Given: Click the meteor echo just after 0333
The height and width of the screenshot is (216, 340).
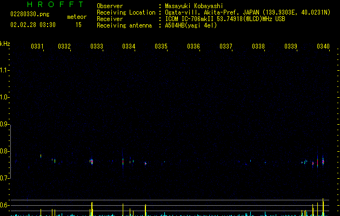Looking at the screenshot, I should pyautogui.click(x=91, y=161).
